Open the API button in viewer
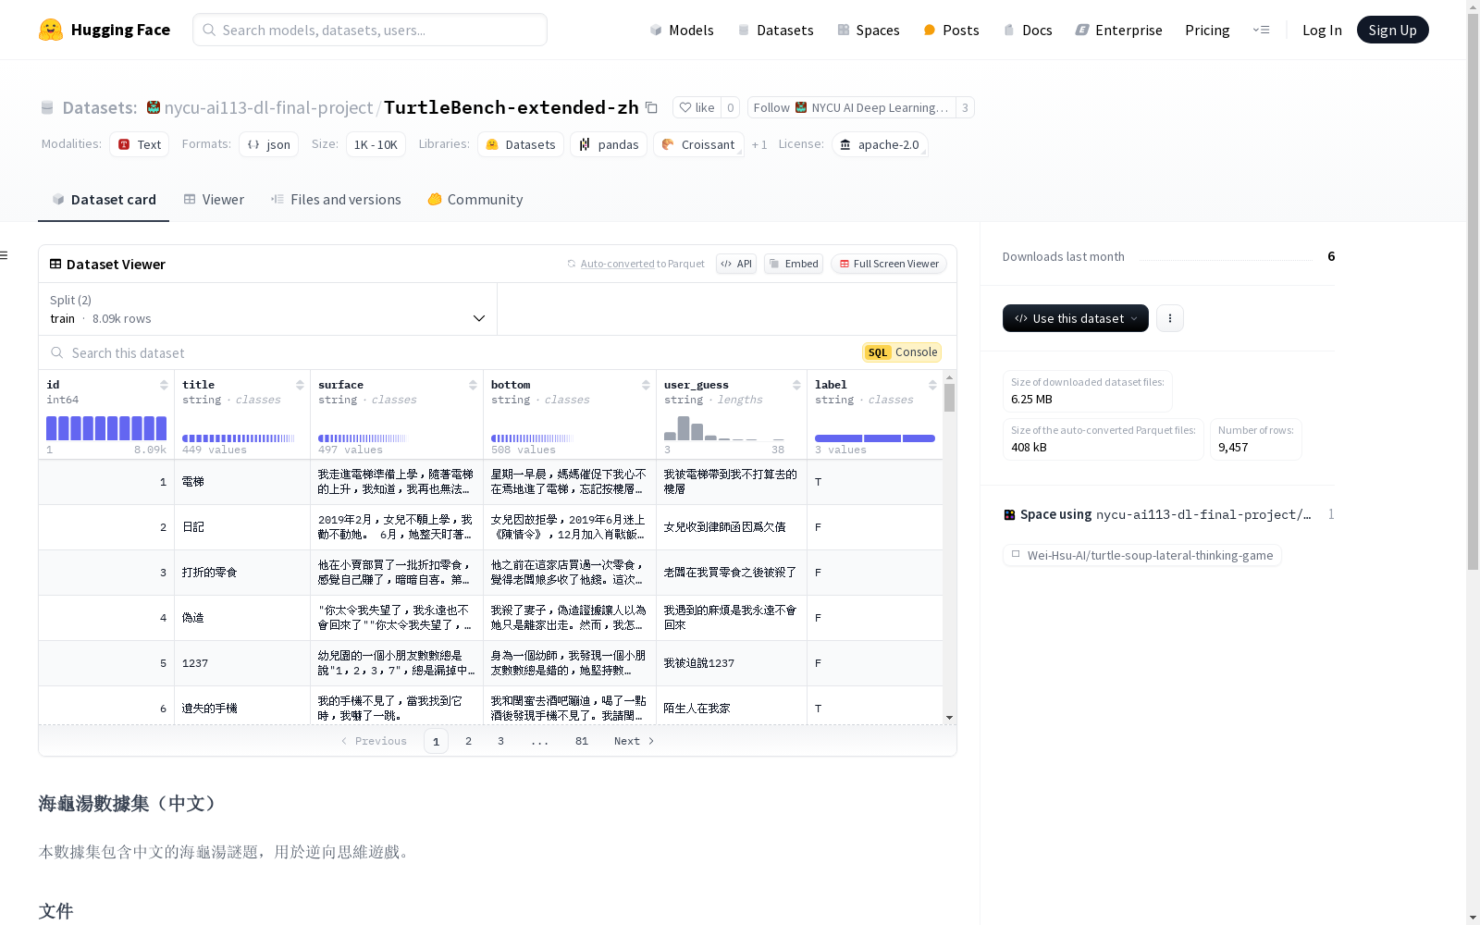 click(736, 264)
